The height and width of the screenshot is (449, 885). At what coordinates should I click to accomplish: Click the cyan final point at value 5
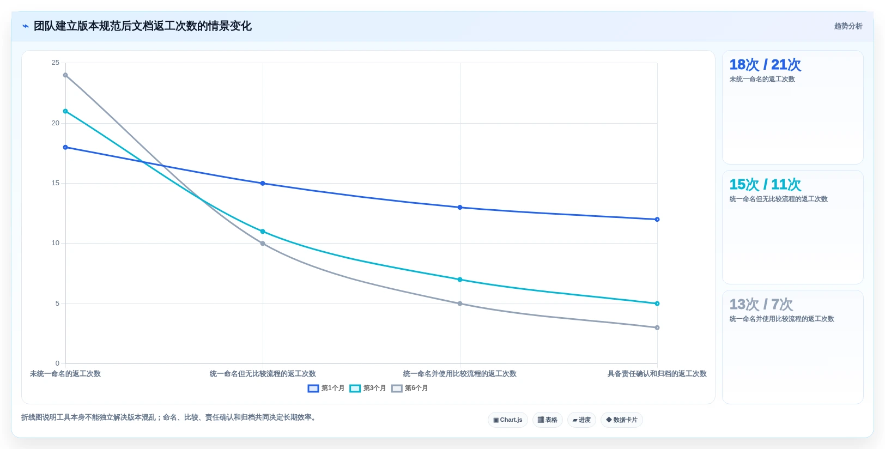click(657, 304)
